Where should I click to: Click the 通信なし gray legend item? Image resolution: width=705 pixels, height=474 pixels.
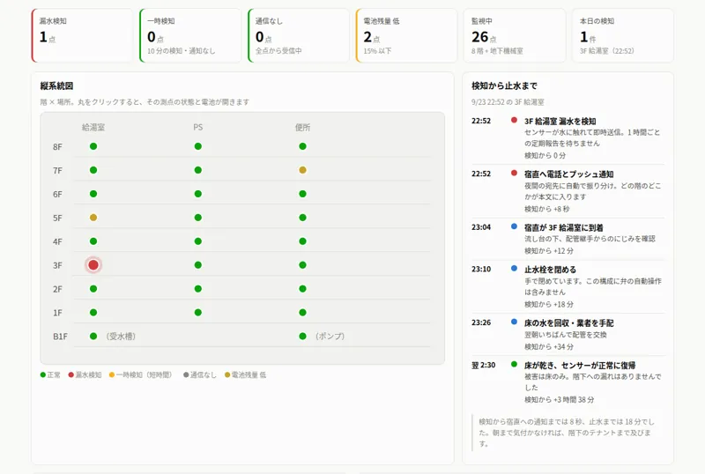(200, 375)
